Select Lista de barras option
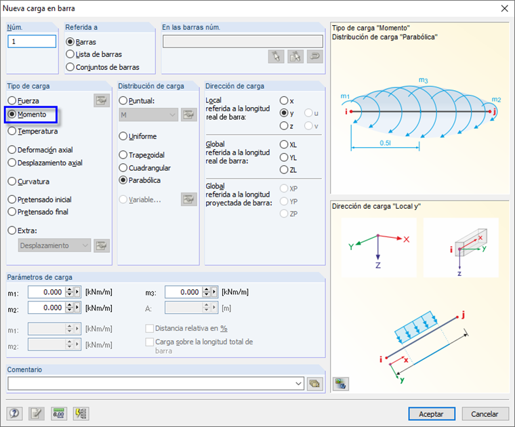This screenshot has height=427, width=515. point(94,54)
